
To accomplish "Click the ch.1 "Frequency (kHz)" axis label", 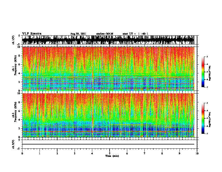I will click(16, 65).
